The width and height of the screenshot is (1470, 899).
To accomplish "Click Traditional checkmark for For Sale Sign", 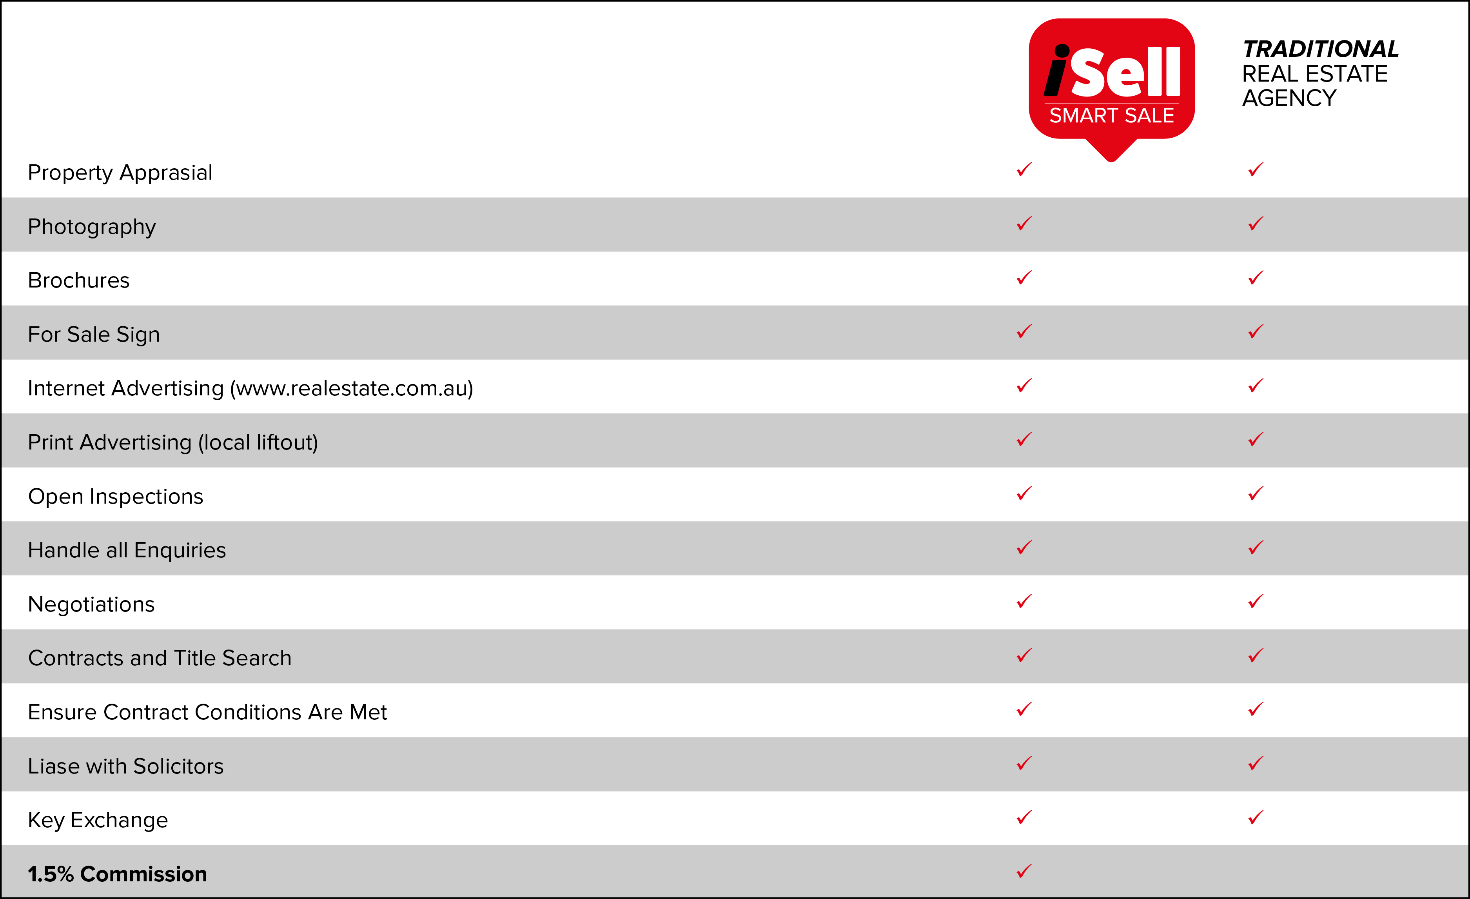I will tap(1256, 331).
